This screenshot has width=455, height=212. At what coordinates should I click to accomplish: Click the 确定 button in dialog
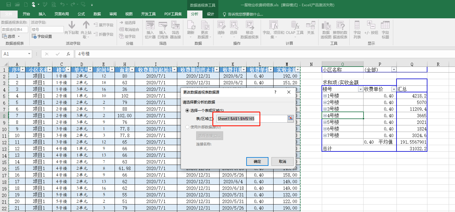coord(257,161)
